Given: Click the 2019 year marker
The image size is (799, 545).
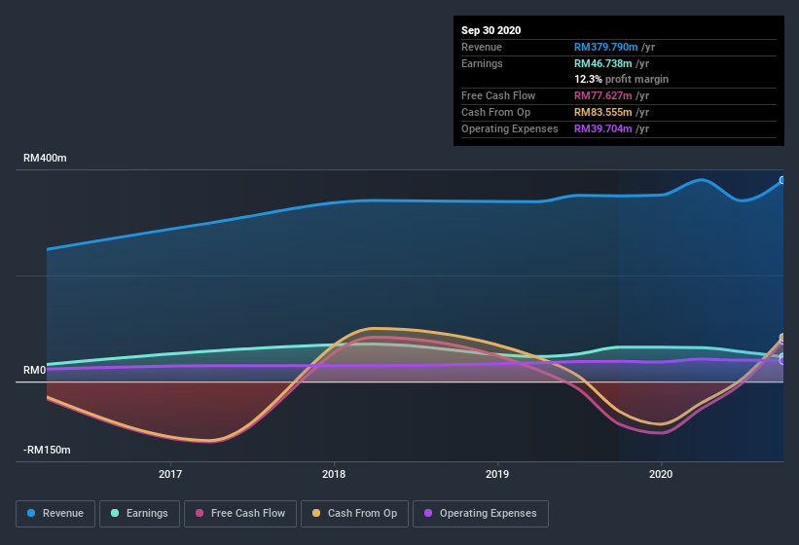Looking at the screenshot, I should (x=497, y=474).
